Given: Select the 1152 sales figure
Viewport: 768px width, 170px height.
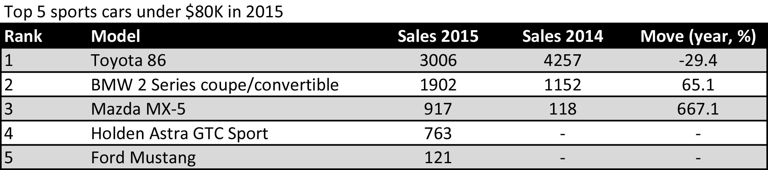Looking at the screenshot, I should (563, 85).
